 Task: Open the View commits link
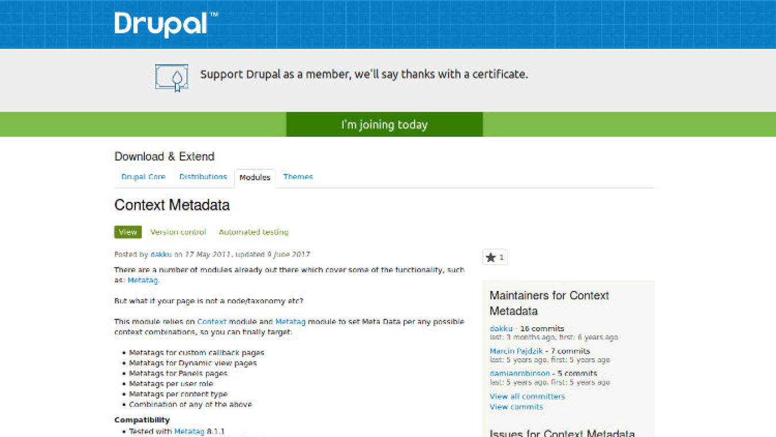tap(516, 407)
